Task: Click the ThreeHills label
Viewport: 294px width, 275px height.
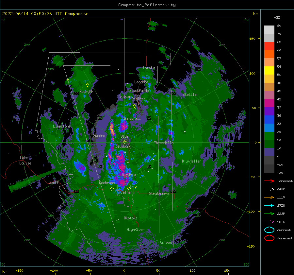Action: click(x=164, y=143)
